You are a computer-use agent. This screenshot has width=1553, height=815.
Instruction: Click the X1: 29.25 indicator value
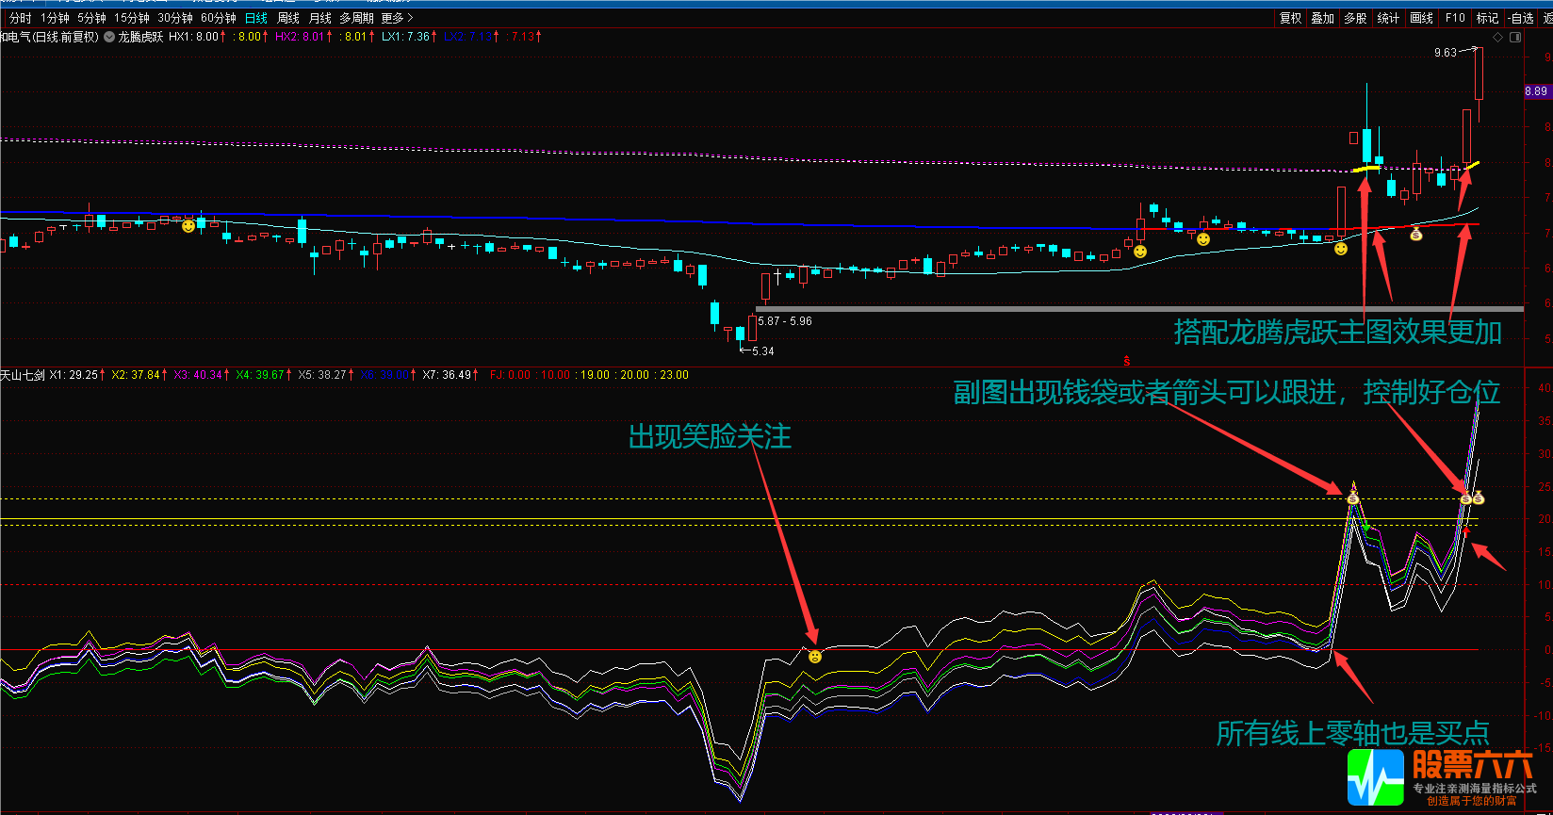tap(77, 375)
